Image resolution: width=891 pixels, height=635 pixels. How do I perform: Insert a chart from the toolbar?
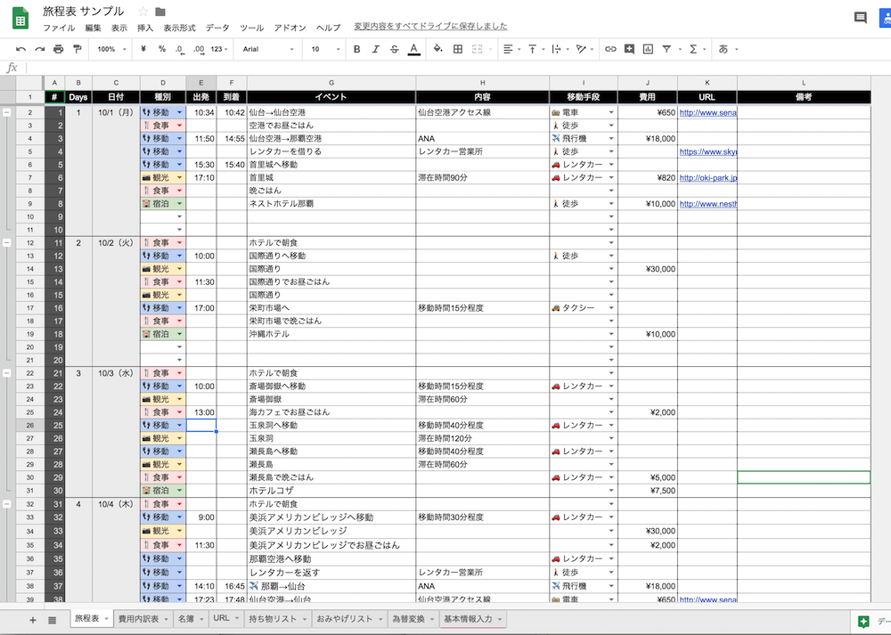648,49
